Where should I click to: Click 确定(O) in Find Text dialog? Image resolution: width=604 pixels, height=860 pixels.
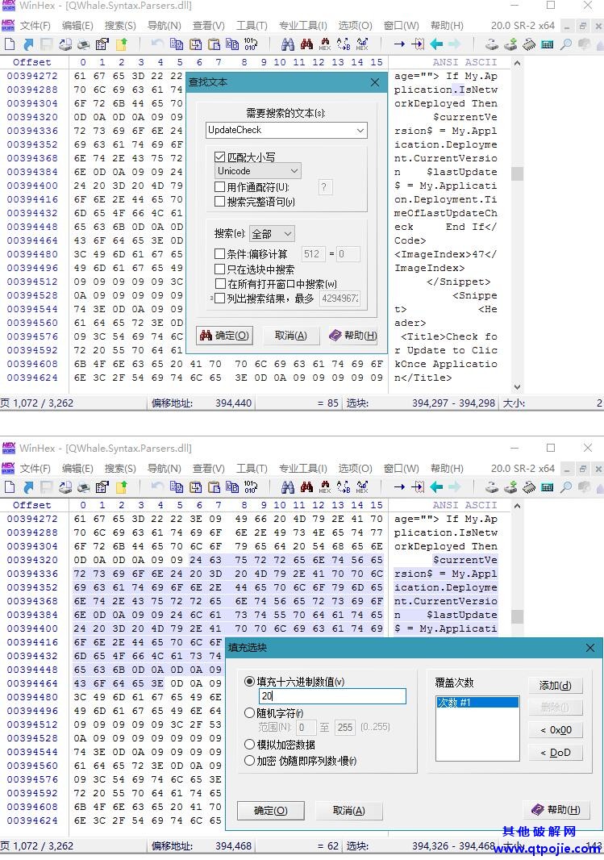click(225, 335)
